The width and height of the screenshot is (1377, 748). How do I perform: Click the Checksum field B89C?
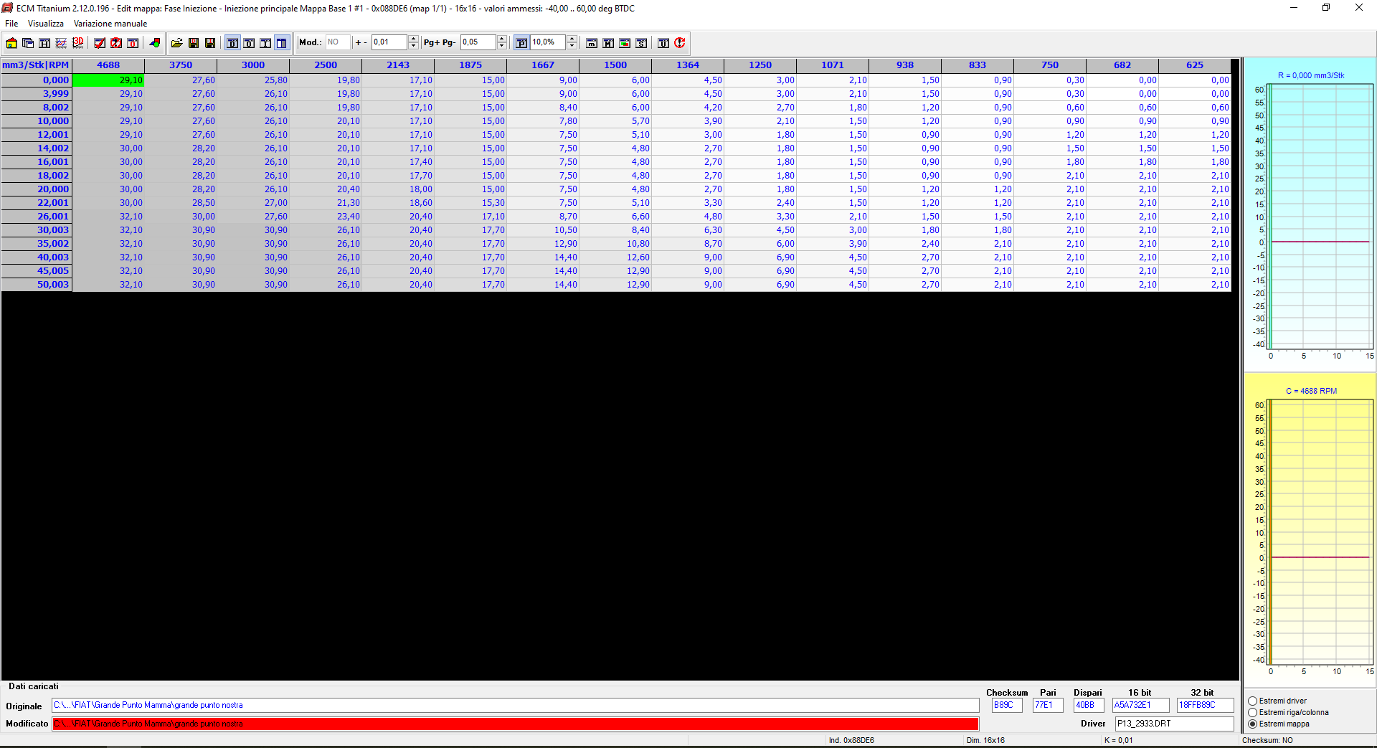pyautogui.click(x=1007, y=706)
